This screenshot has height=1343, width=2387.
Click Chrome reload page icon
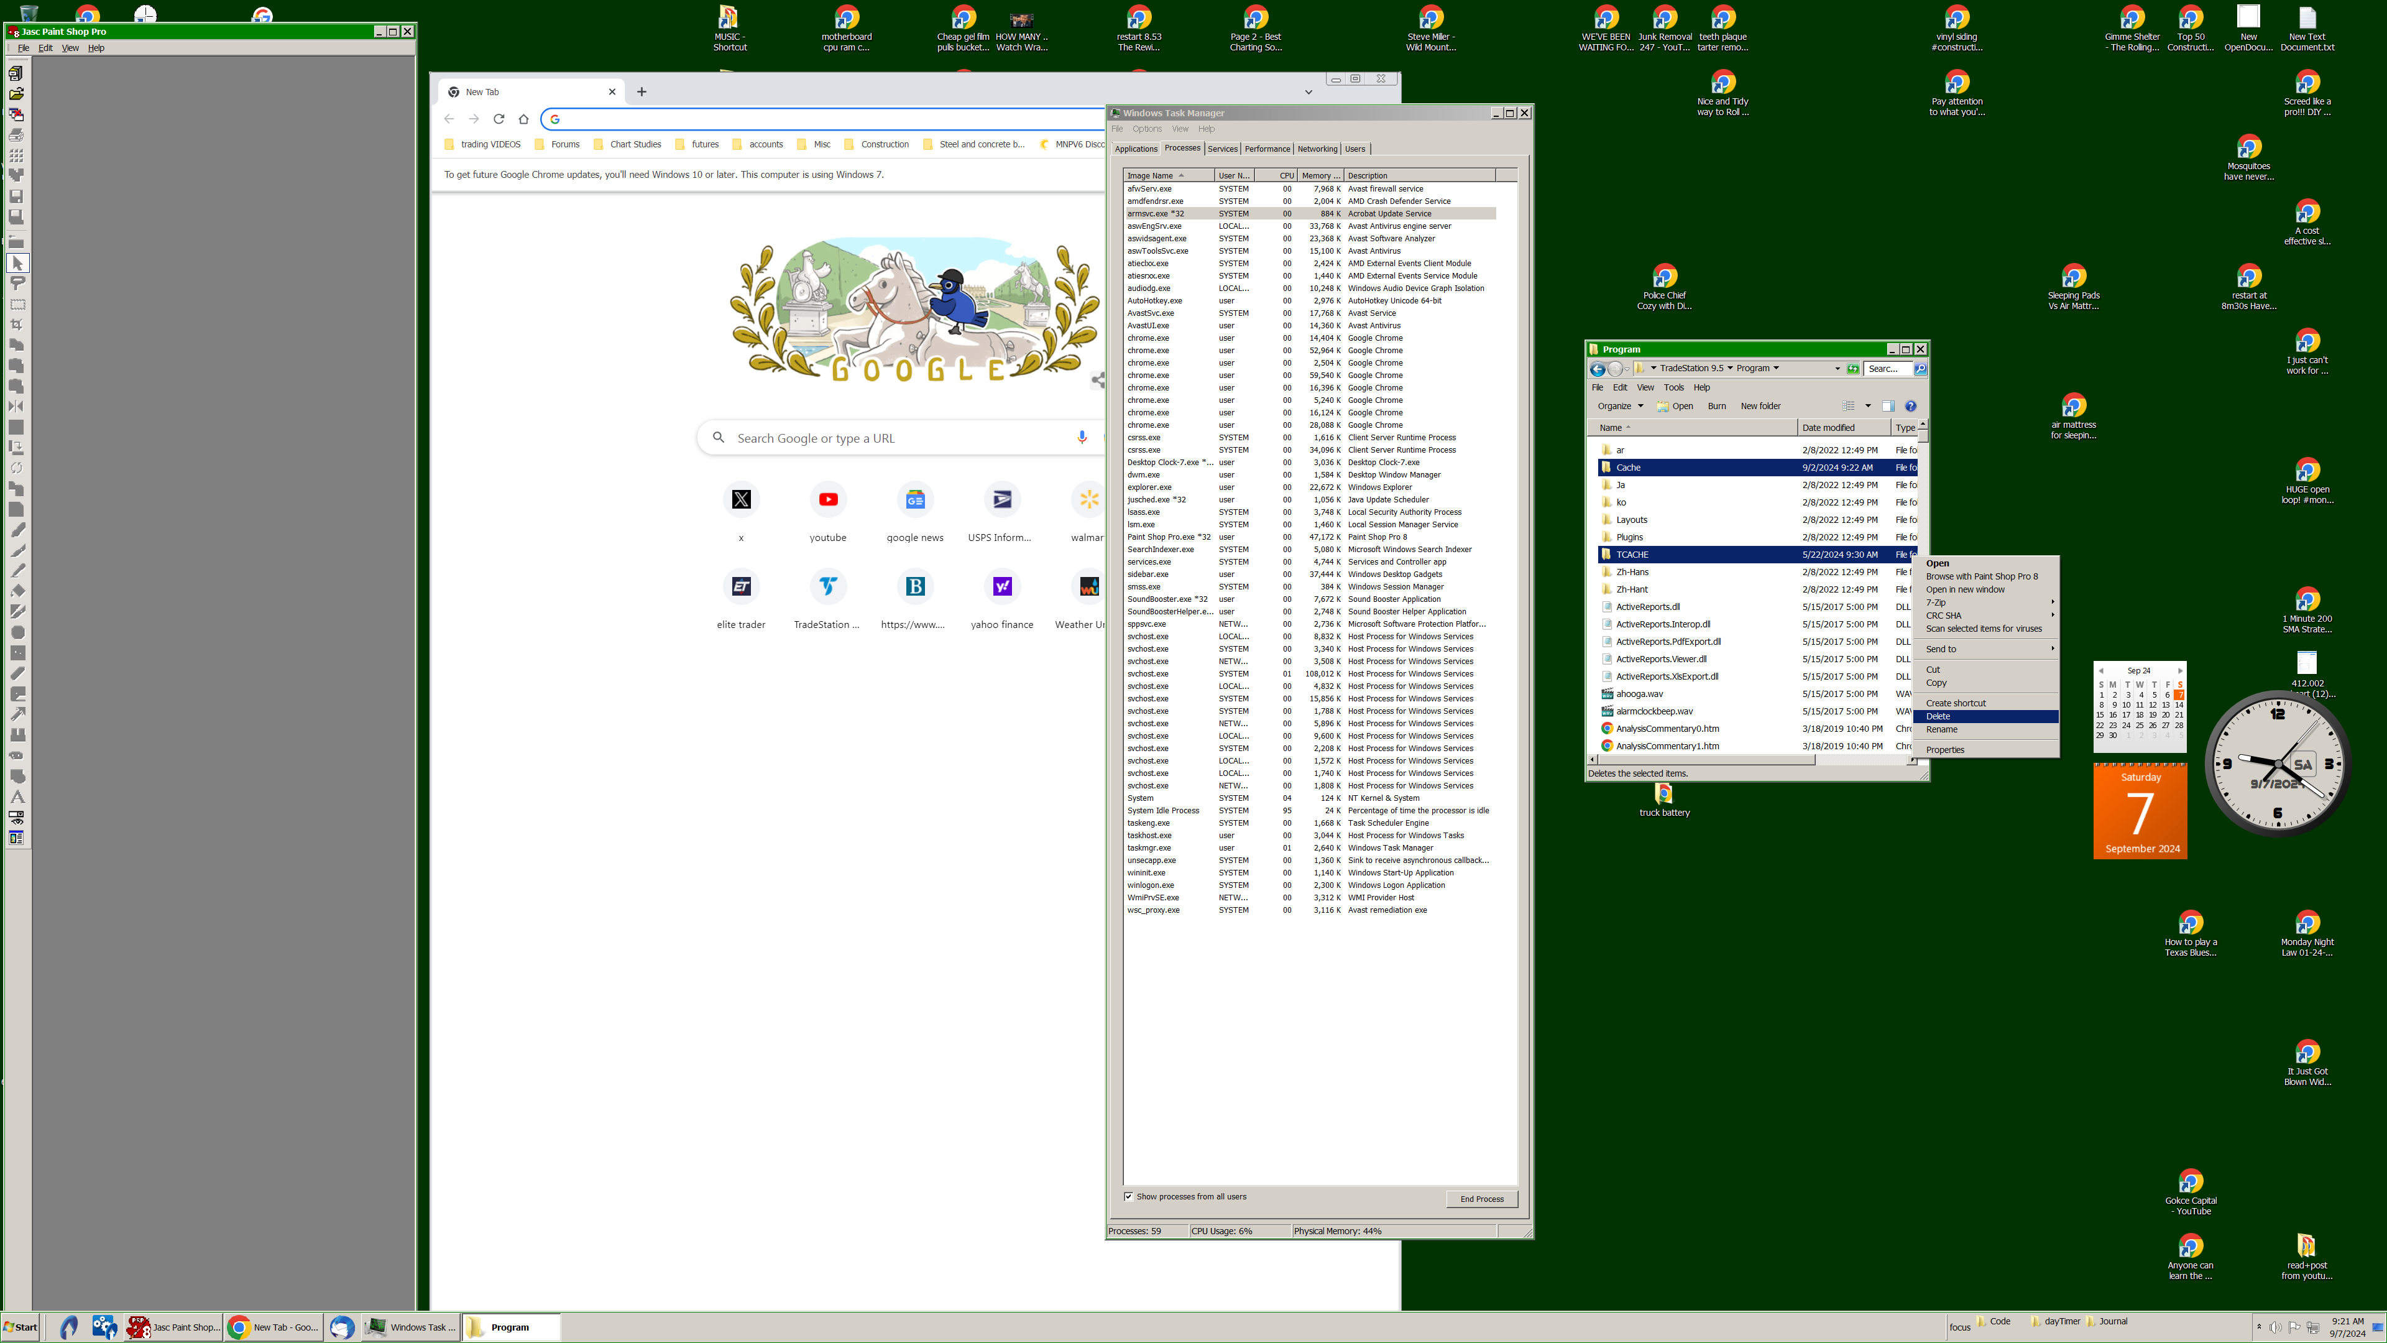(x=499, y=119)
